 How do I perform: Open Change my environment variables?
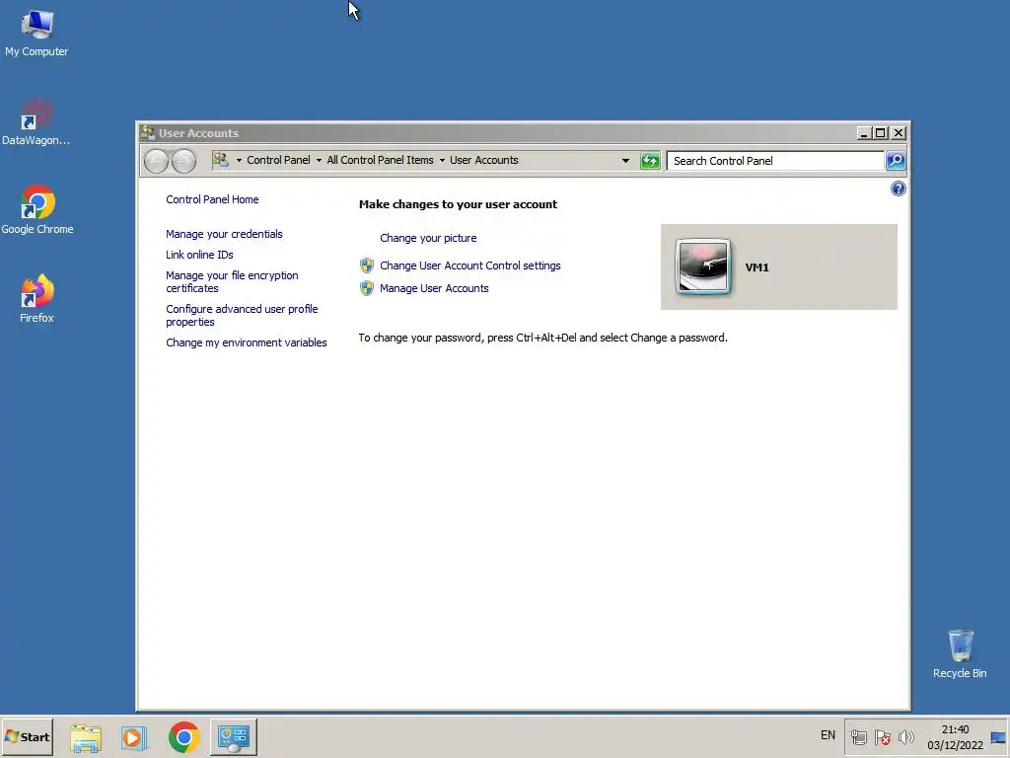246,342
